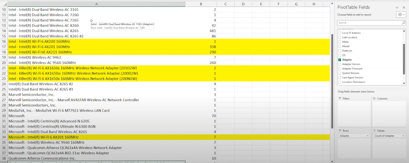409x163 pixels.
Task: Expand the Adapter dropdown in Rows area
Action: click(x=368, y=136)
